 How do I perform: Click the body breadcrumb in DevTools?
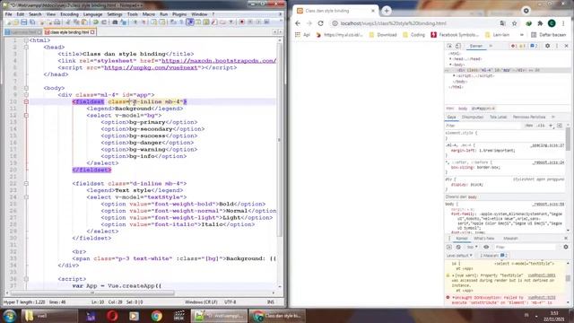tap(463, 109)
